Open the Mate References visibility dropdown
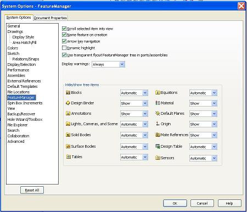The image size is (247, 212). [x=203, y=135]
